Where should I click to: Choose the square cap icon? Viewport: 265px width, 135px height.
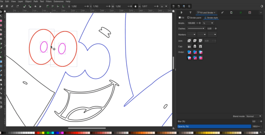200,46
